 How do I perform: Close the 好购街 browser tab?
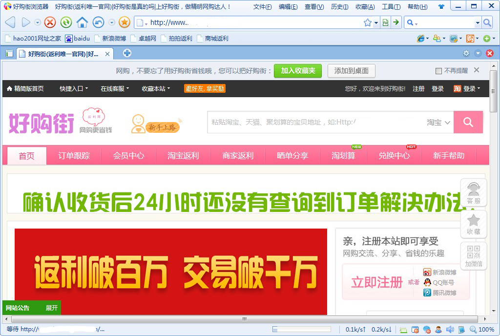[107, 54]
